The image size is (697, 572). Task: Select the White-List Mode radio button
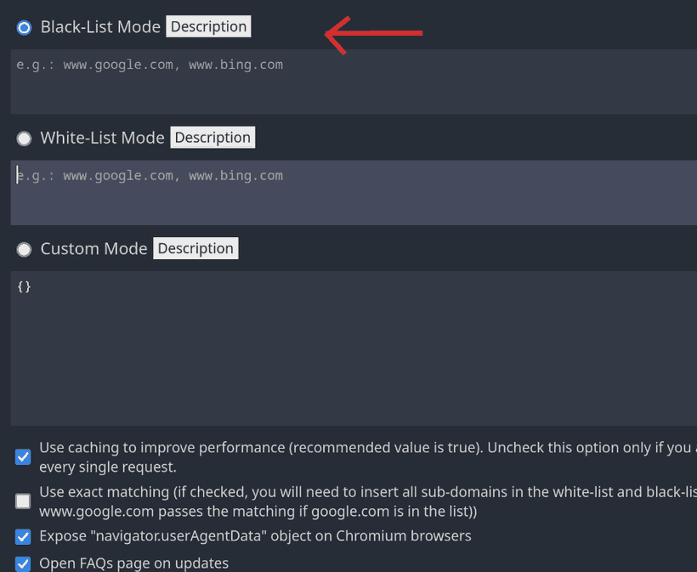pos(24,138)
